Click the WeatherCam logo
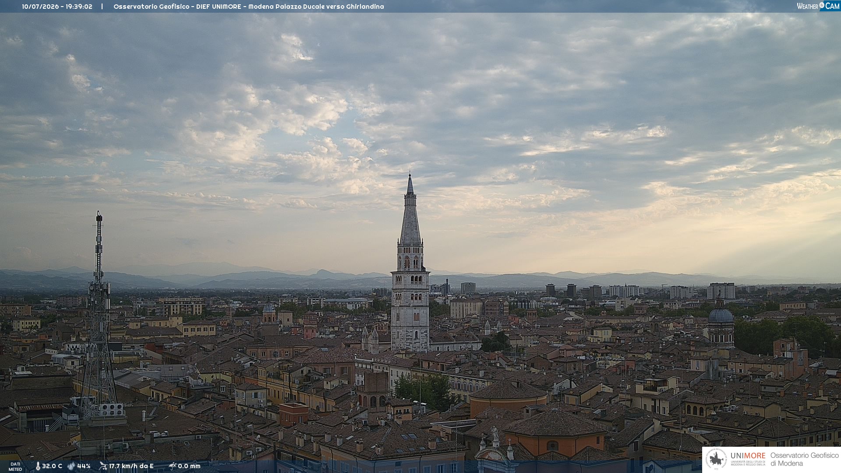The width and height of the screenshot is (841, 473). pos(818,6)
